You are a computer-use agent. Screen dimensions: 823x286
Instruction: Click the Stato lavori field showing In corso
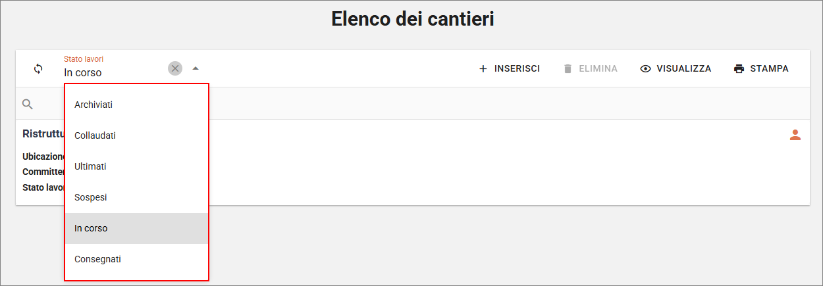(x=112, y=72)
